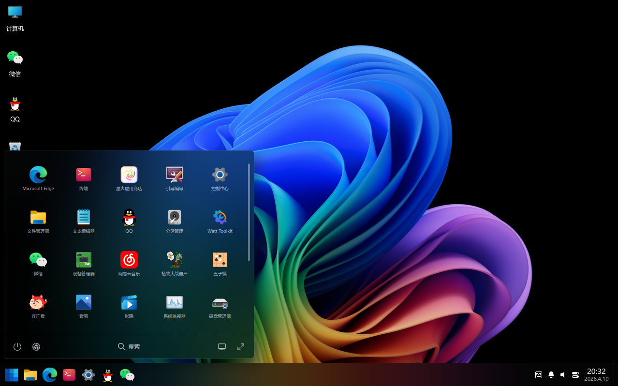This screenshot has height=386, width=618.
Task: Open 微信 from the launcher grid
Action: click(x=38, y=264)
